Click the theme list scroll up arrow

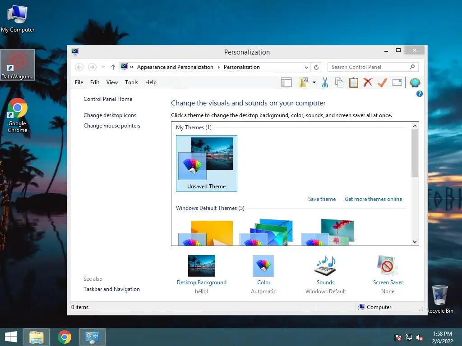click(415, 126)
